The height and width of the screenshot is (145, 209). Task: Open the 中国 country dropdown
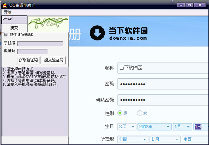click(133, 139)
